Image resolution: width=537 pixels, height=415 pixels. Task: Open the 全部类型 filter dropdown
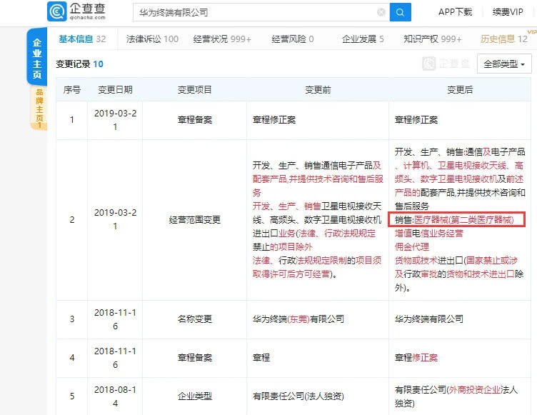pos(504,64)
